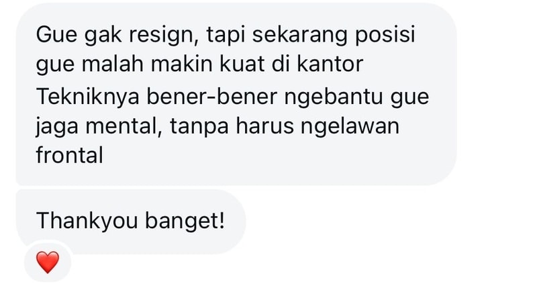Click the word 'sekarang' in first line
Image resolution: width=537 pixels, height=292 pixels.
point(300,36)
